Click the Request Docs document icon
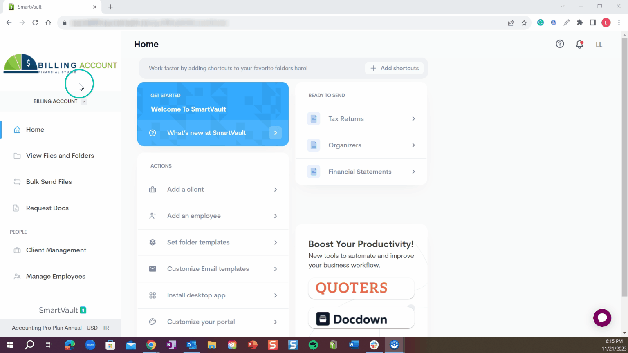 pos(16,208)
